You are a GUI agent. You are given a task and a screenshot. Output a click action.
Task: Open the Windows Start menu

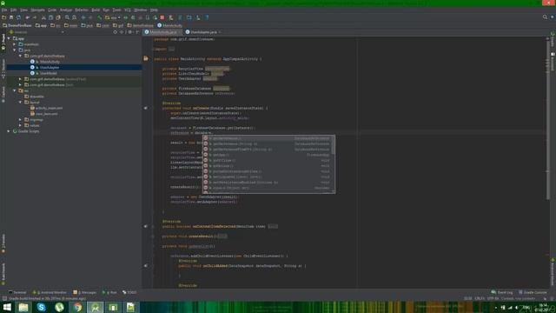[7, 307]
